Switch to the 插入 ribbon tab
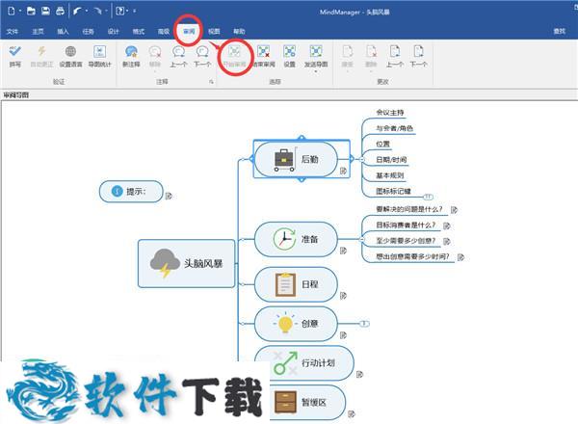The image size is (578, 424). coord(63,32)
